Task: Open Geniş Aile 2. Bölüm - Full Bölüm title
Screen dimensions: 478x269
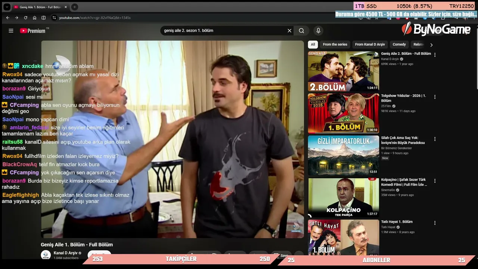Action: pyautogui.click(x=406, y=54)
